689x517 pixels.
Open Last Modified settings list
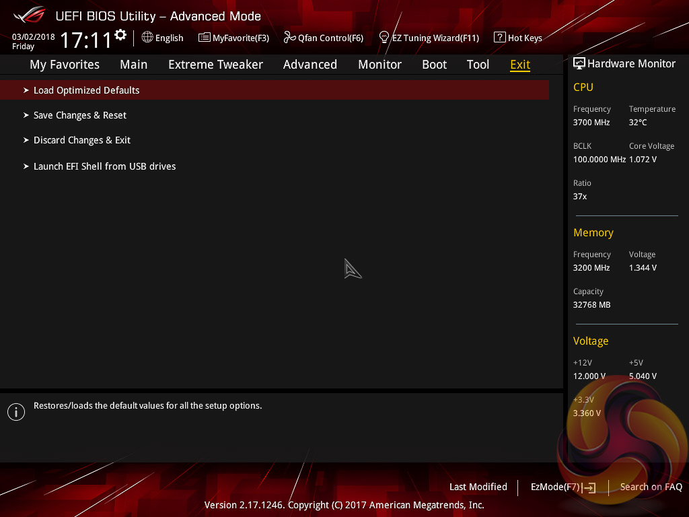pos(478,487)
